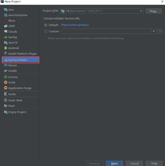Select the Default service URL radio button

point(46,25)
